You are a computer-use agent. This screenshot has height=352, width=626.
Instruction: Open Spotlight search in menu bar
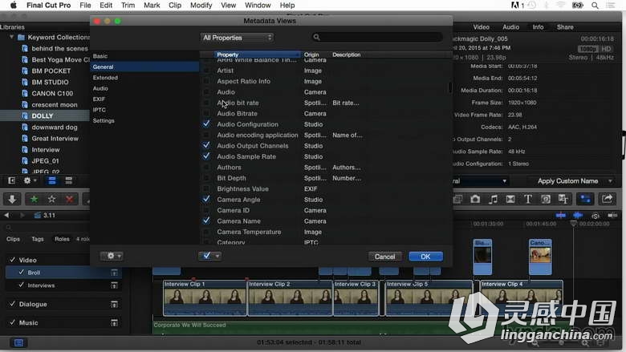[x=595, y=5]
